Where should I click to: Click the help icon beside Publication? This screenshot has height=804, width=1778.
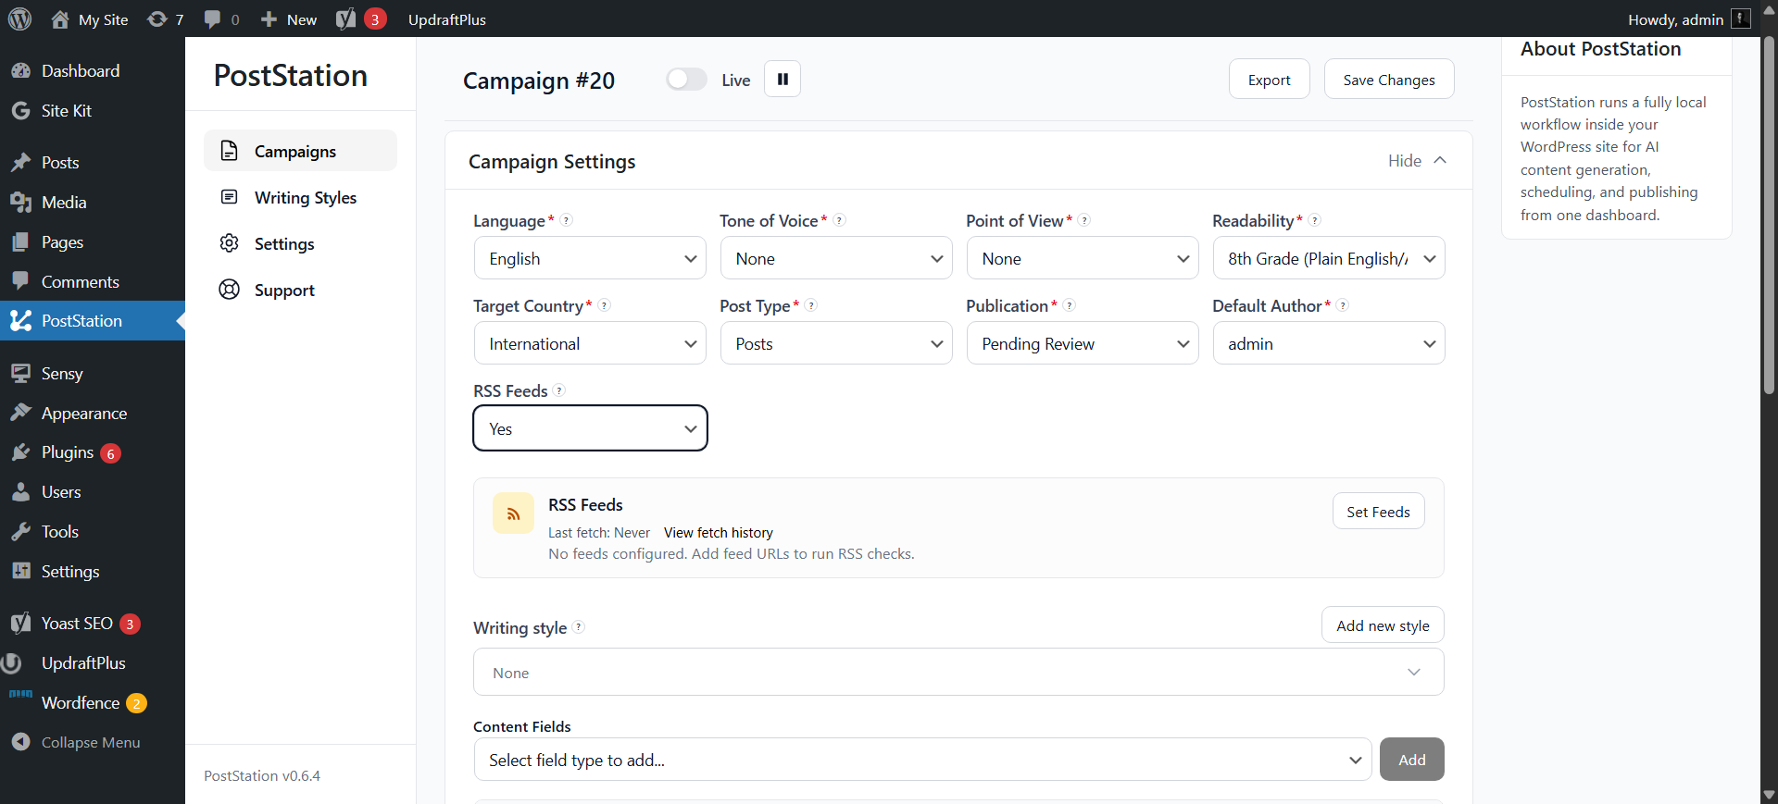click(1070, 305)
